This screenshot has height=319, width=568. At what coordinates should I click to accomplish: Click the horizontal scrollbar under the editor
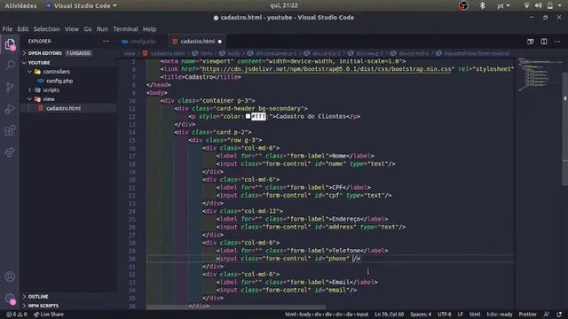pos(236,307)
